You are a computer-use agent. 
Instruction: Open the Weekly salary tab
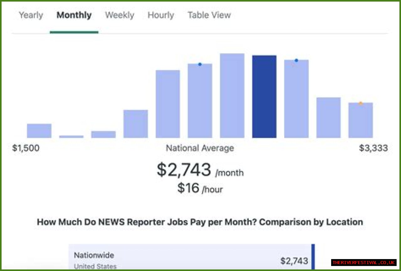(120, 15)
